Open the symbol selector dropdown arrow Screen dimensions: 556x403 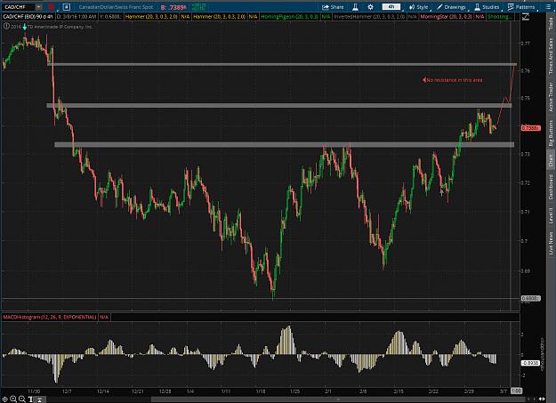(x=39, y=7)
